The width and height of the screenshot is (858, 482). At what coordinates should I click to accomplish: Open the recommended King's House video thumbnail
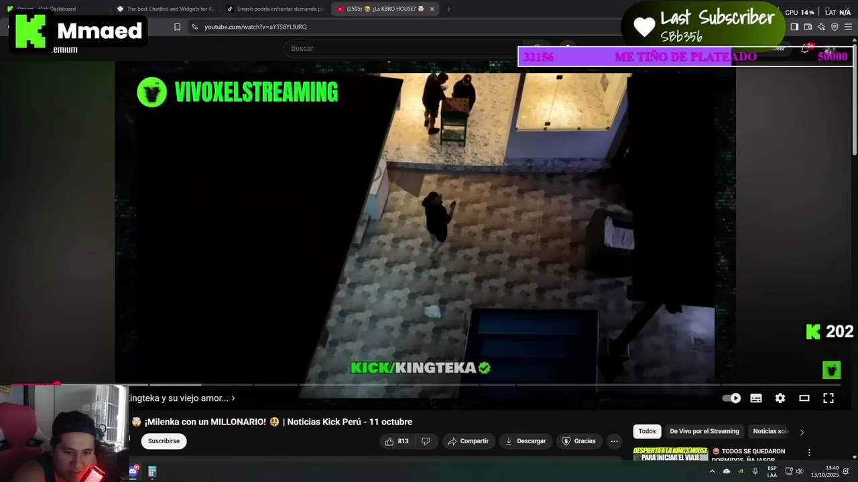point(670,454)
